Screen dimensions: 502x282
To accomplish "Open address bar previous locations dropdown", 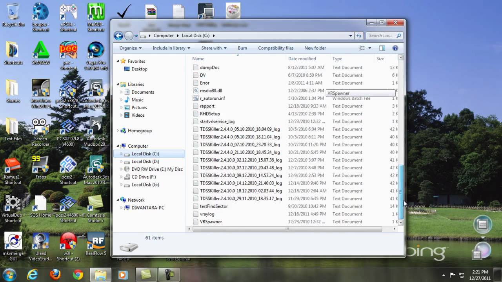I will coord(351,36).
